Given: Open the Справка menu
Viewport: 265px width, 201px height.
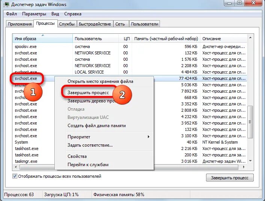Looking at the screenshot, I should click(73, 14).
